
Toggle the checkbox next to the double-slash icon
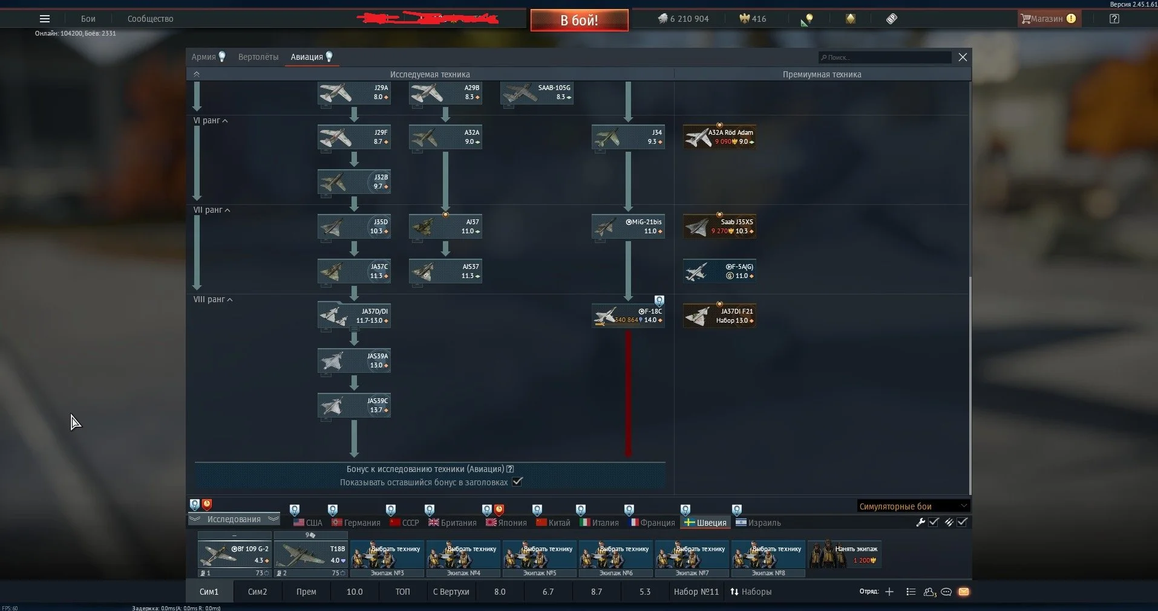[962, 522]
